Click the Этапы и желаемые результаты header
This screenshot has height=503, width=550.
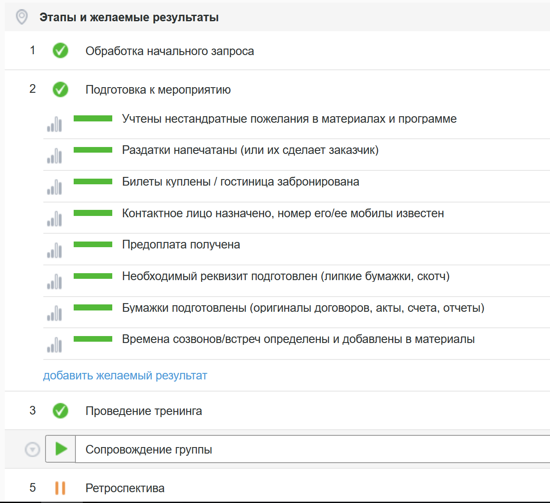tap(129, 17)
